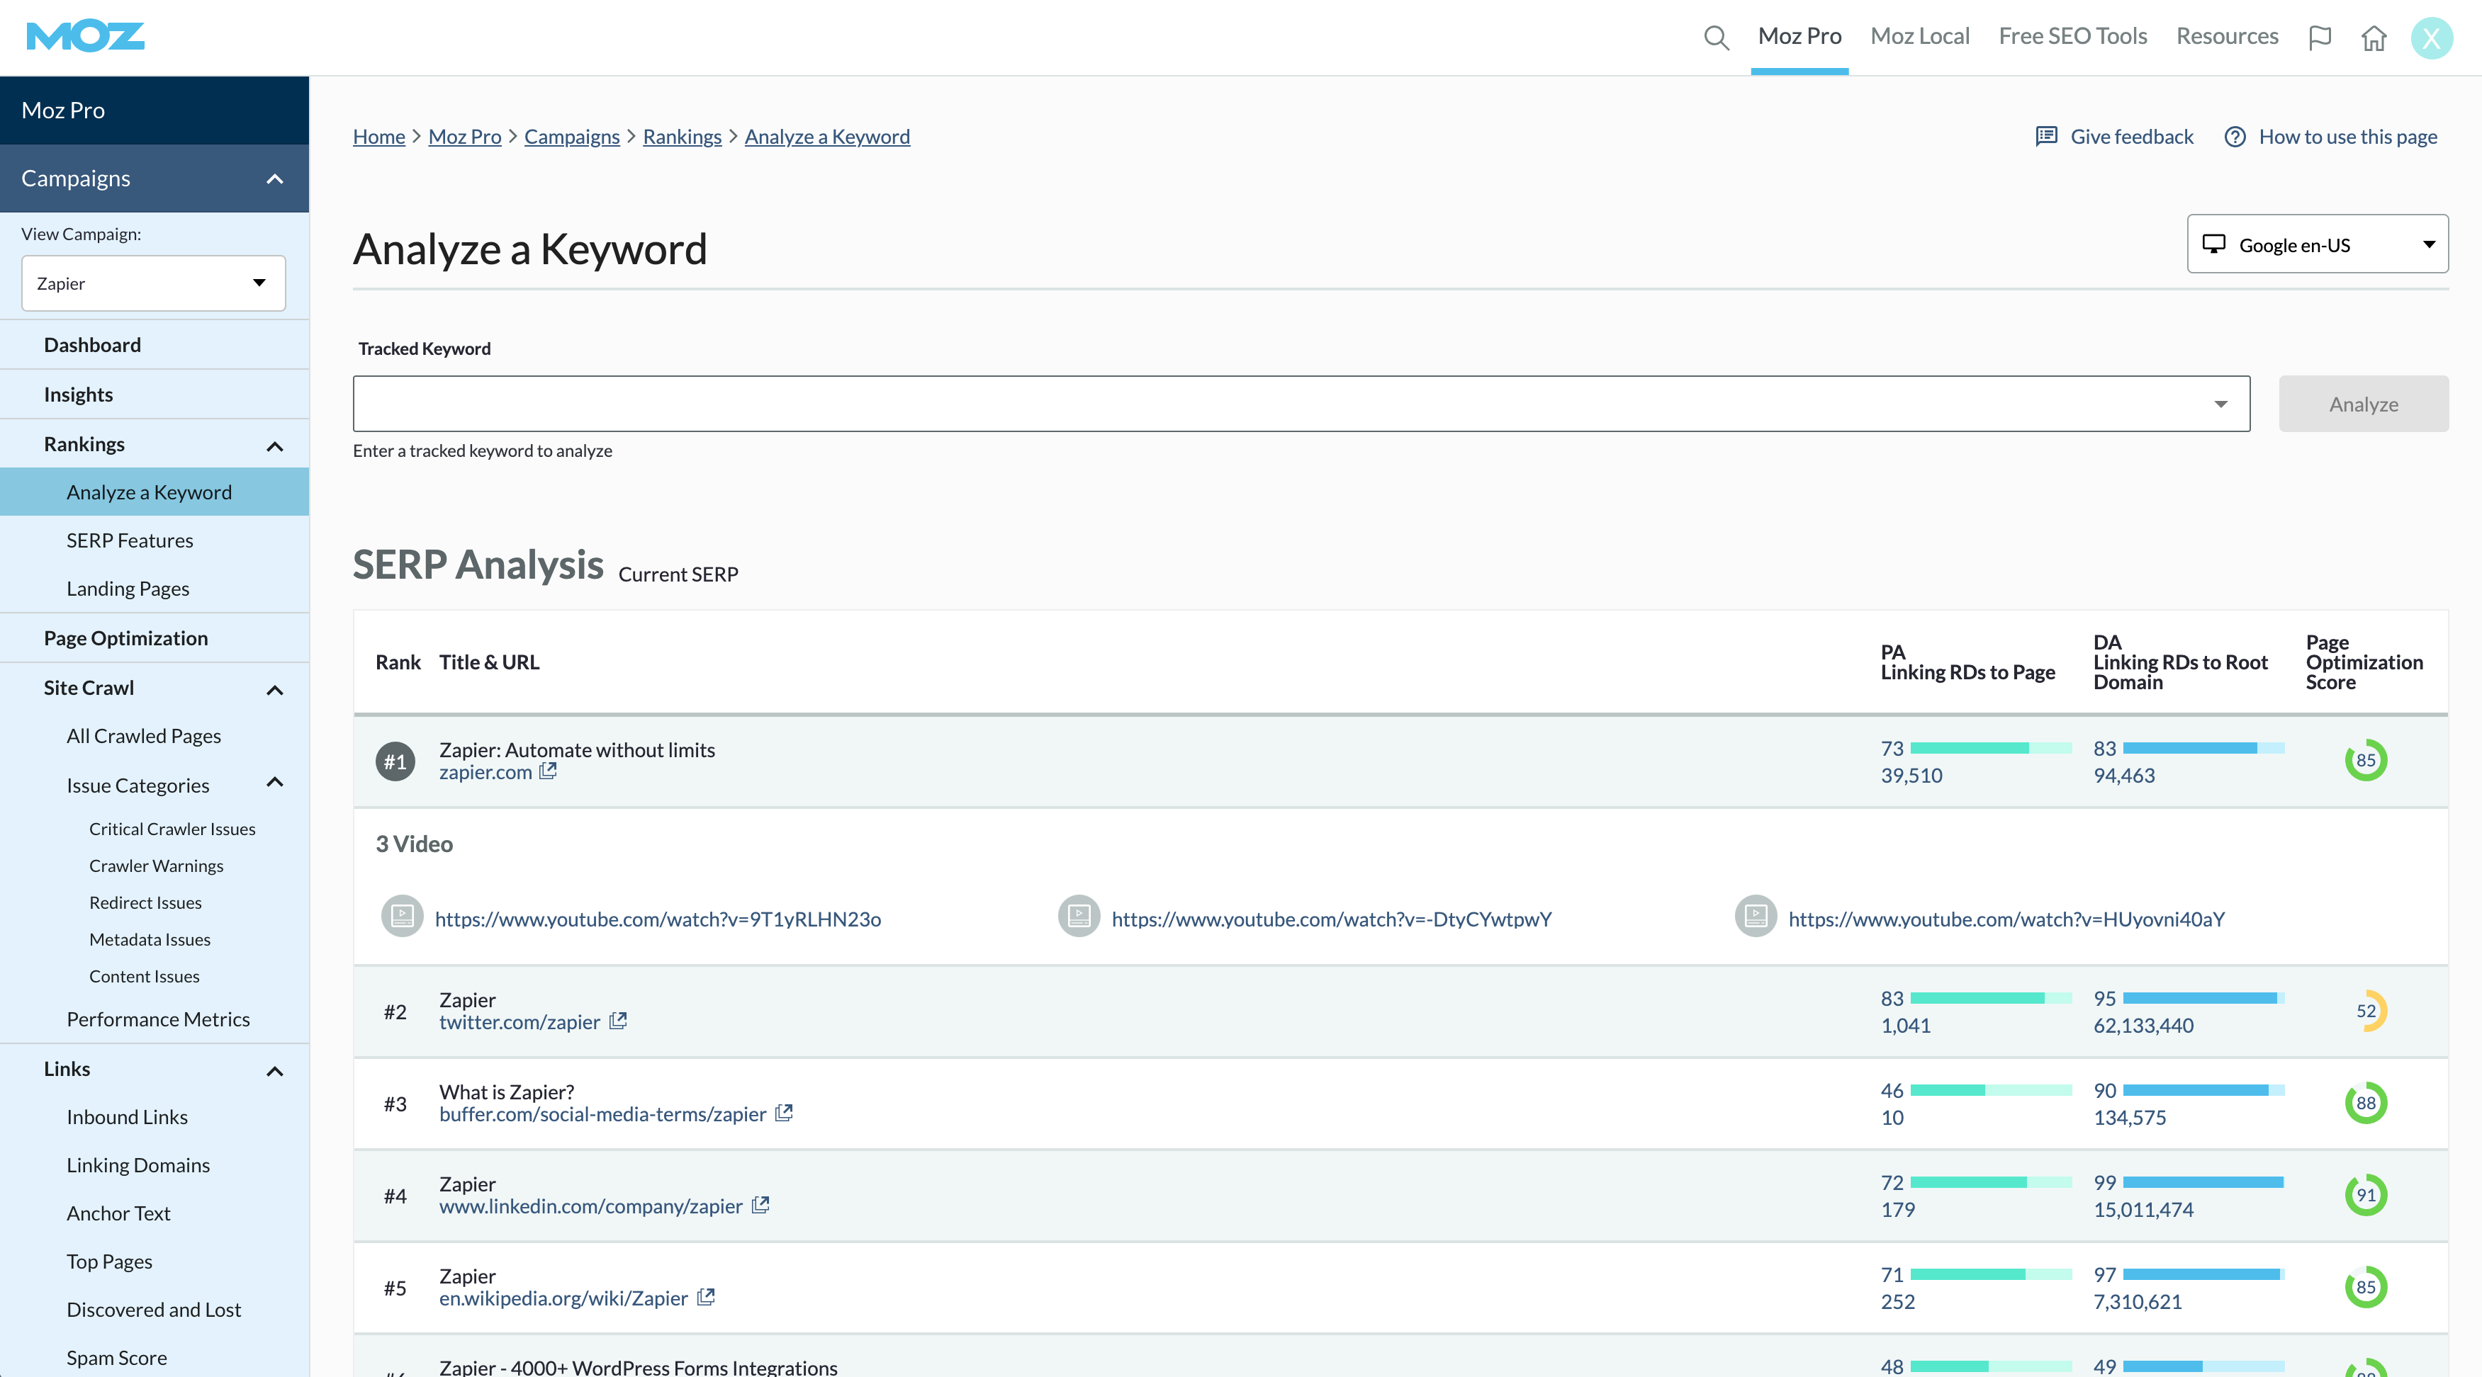Open the user avatar menu
Image resolution: width=2482 pixels, height=1377 pixels.
2432,38
